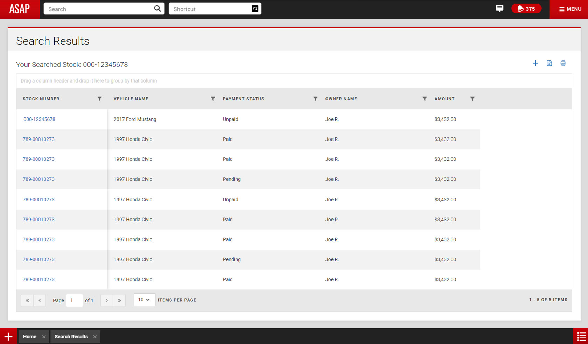Filter the Vehicle Name column
Image resolution: width=588 pixels, height=344 pixels.
click(213, 99)
